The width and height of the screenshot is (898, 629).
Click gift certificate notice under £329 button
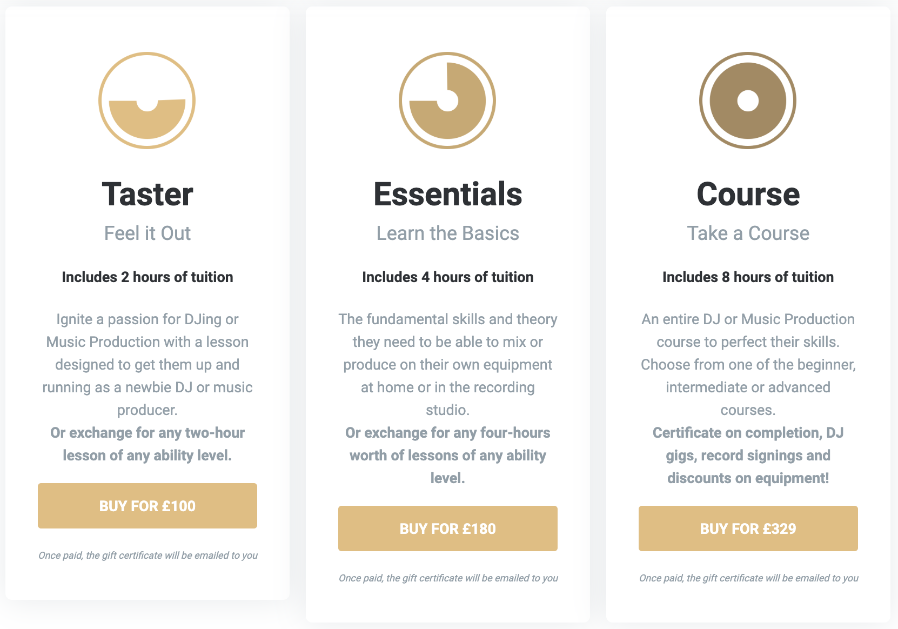point(748,578)
